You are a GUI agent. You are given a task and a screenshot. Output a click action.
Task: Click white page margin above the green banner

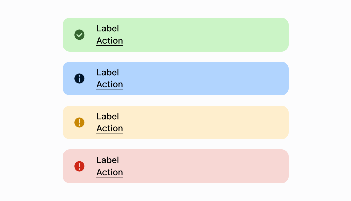[x=175, y=8]
